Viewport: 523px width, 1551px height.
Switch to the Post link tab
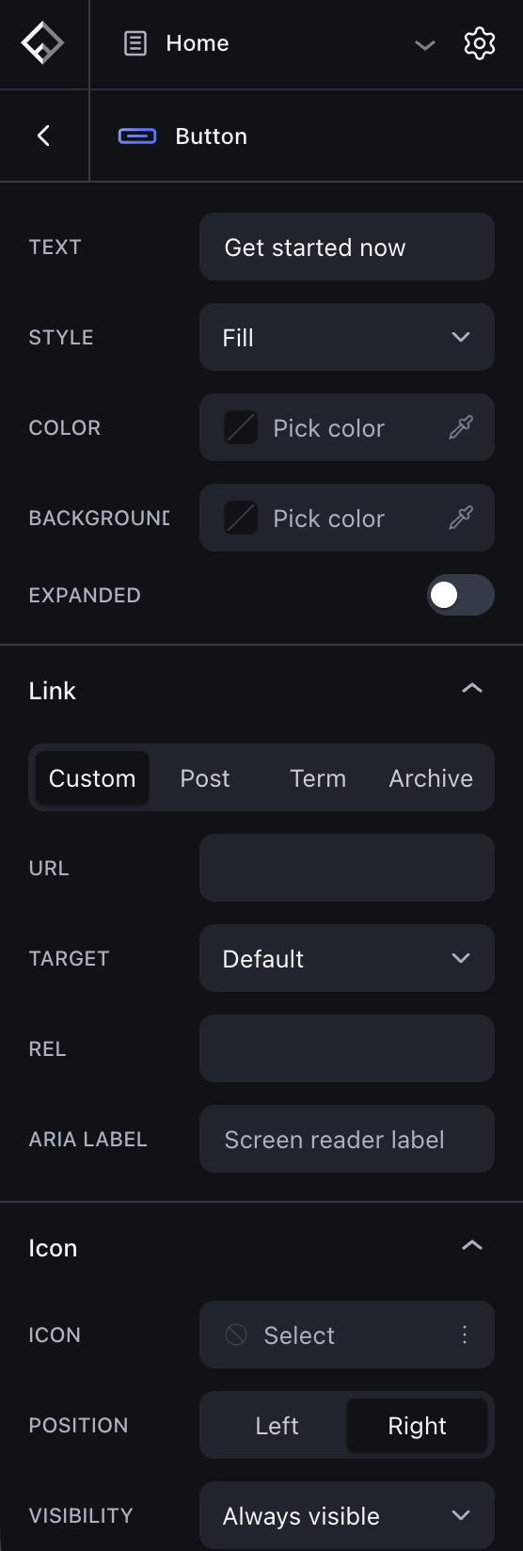click(205, 777)
